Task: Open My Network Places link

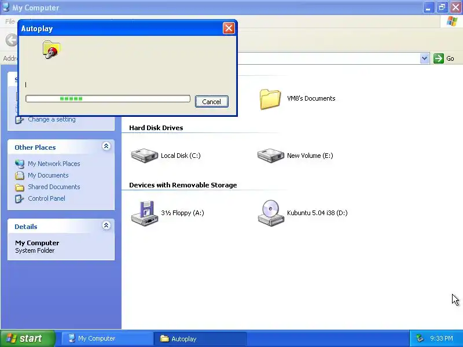Action: click(54, 164)
